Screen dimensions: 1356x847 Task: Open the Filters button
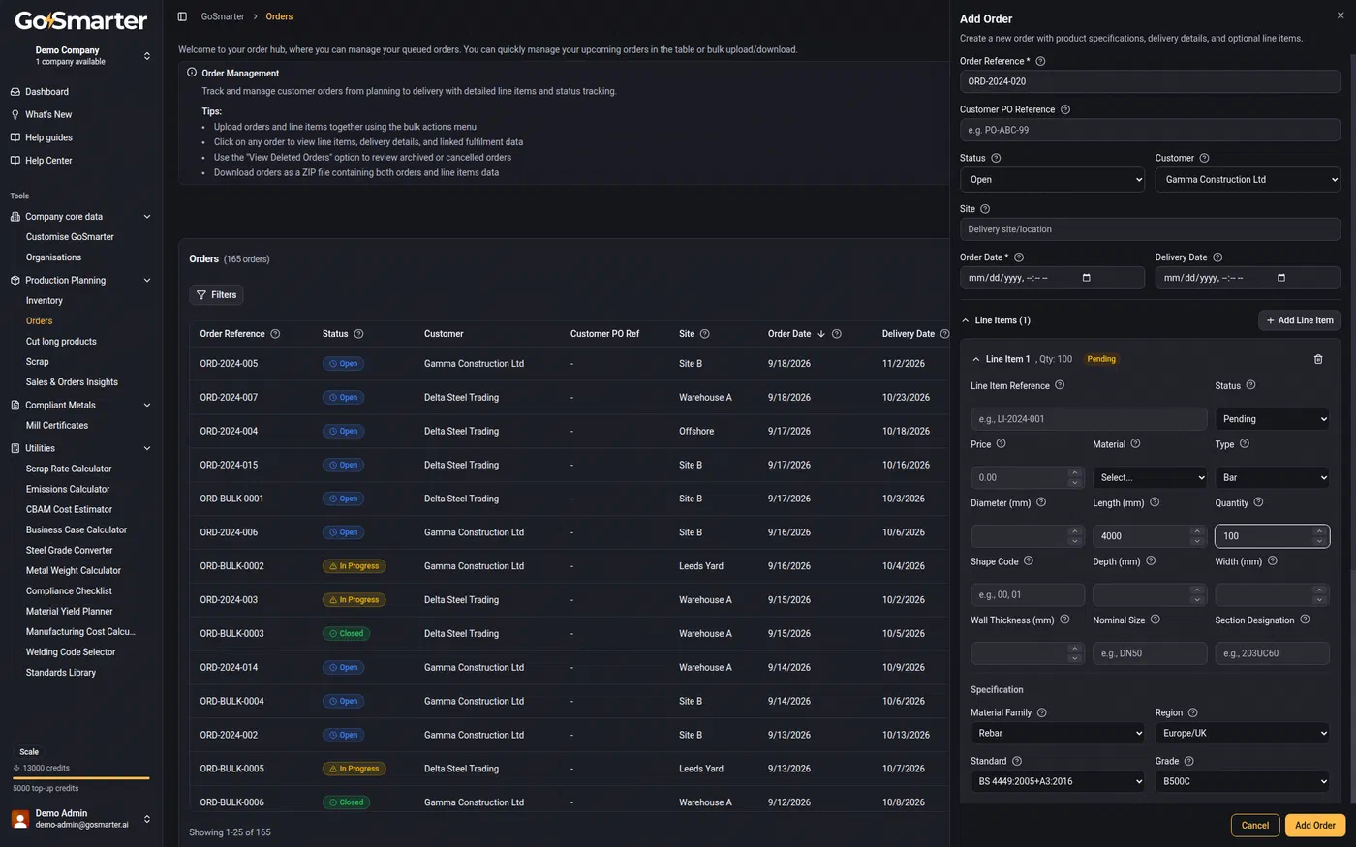pyautogui.click(x=216, y=295)
